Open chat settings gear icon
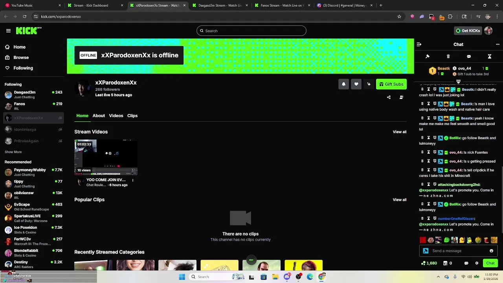Image resolution: width=503 pixels, height=283 pixels. (477, 263)
